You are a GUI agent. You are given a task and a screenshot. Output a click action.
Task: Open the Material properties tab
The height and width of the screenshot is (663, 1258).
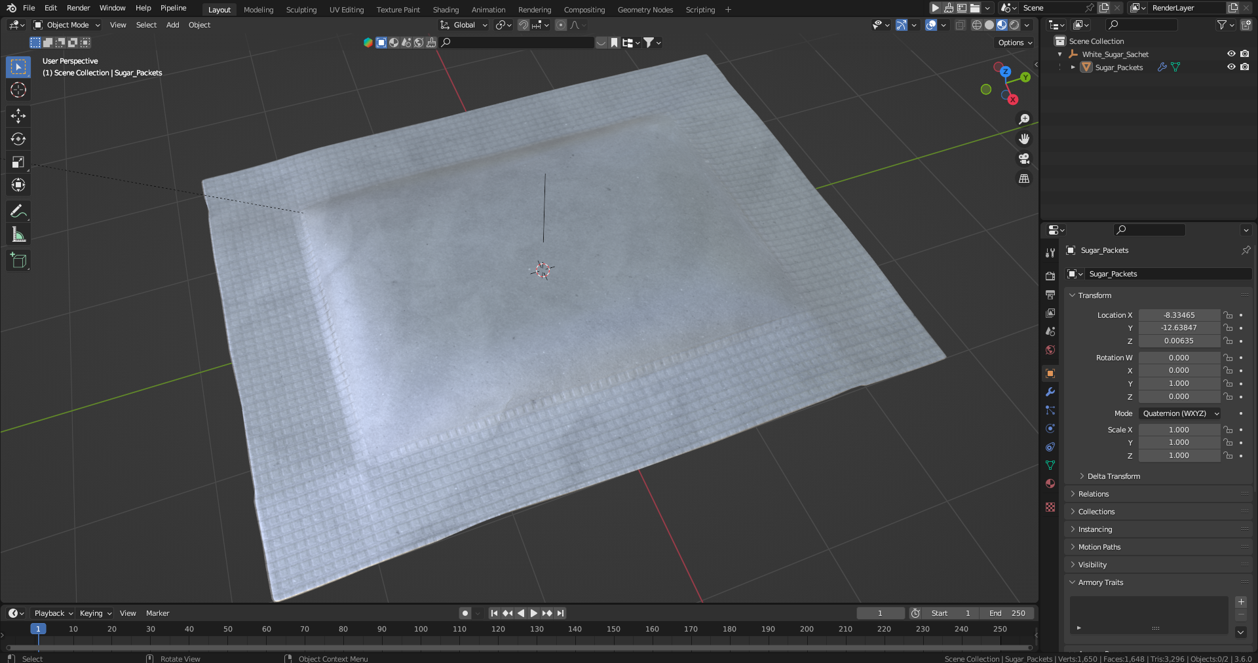(x=1050, y=483)
